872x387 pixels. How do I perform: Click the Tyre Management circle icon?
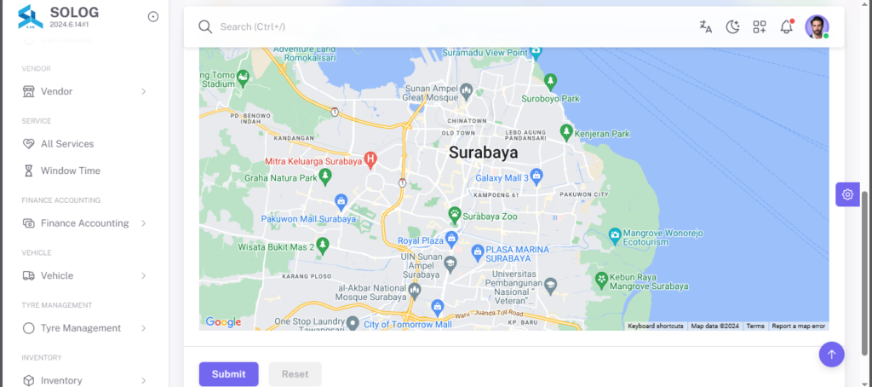point(28,328)
